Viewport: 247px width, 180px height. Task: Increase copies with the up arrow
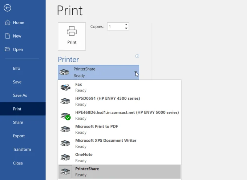pos(126,25)
